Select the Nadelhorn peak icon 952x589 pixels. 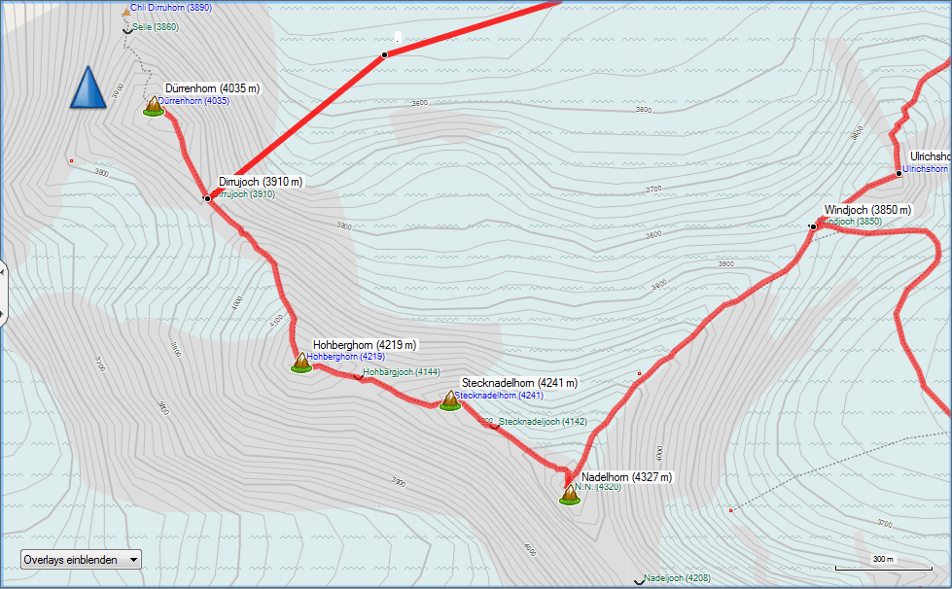[570, 495]
